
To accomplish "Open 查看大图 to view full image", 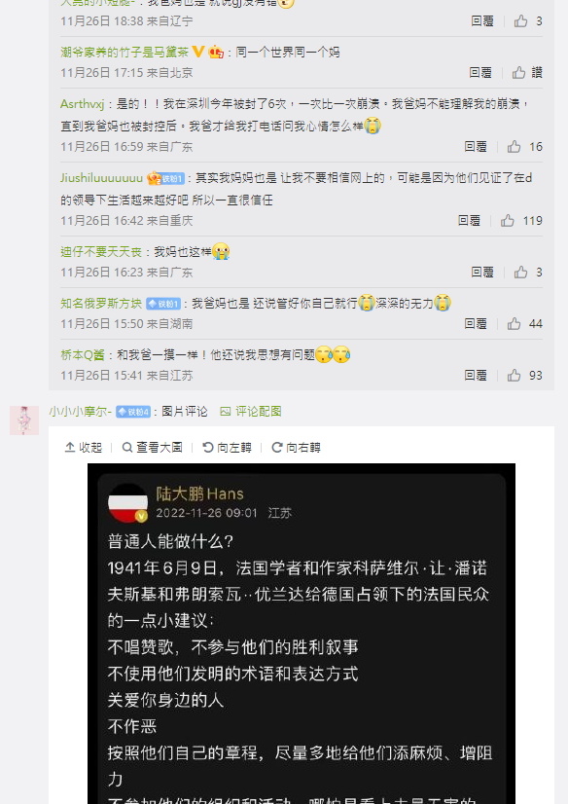I will pyautogui.click(x=152, y=448).
